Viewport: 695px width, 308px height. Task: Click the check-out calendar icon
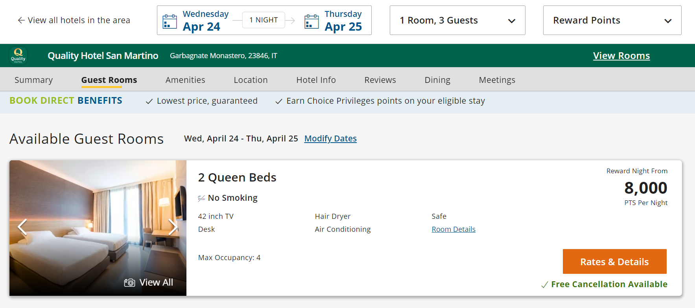pos(312,22)
